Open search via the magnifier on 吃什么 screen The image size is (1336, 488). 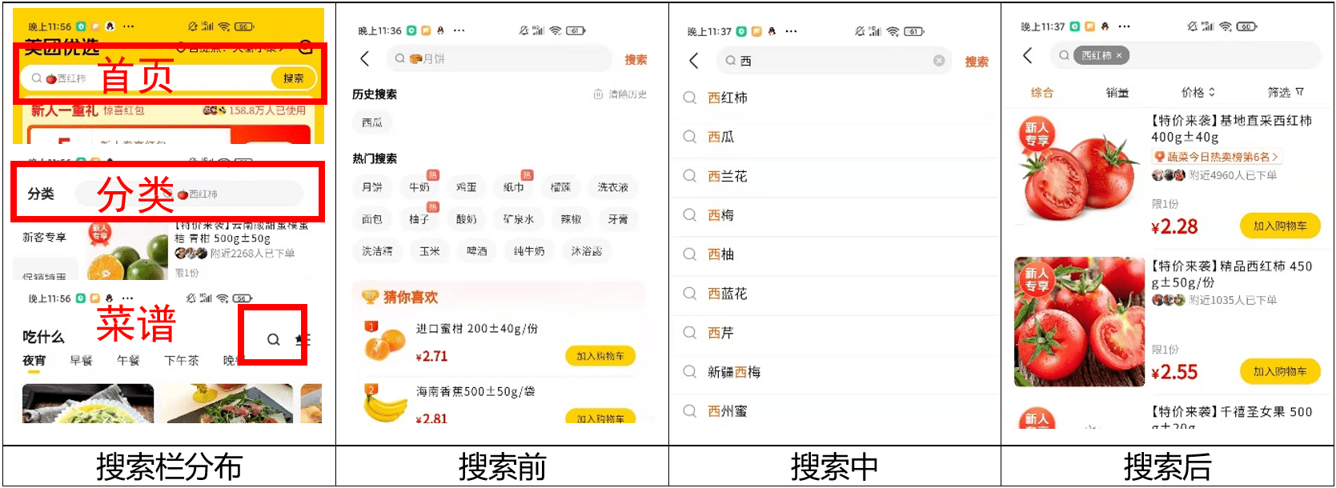click(274, 339)
